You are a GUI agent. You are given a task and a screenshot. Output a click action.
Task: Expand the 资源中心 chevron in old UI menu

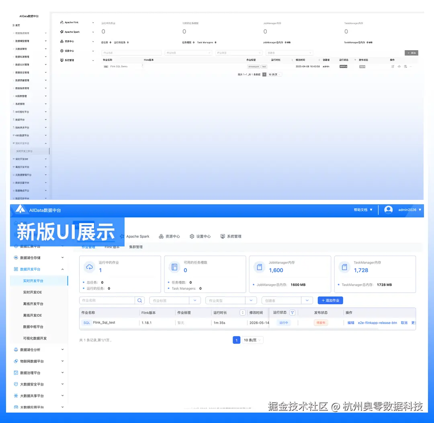(93, 41)
